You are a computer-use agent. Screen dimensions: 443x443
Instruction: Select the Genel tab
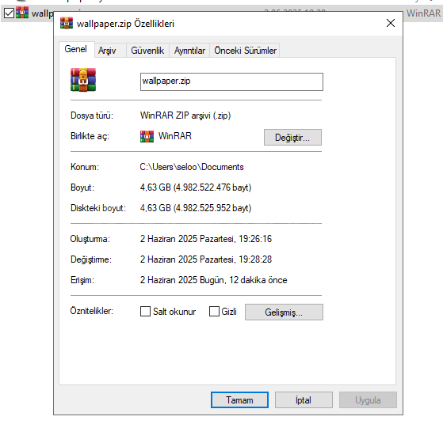pos(76,49)
